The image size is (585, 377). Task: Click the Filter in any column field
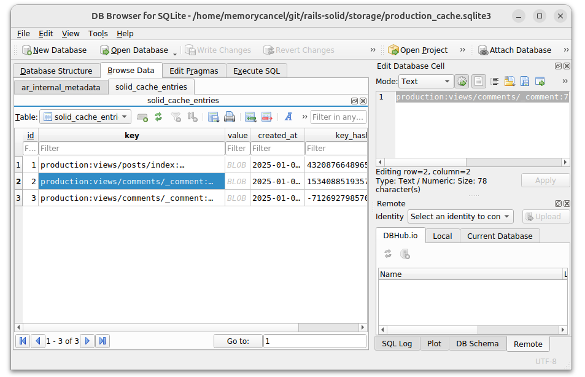pyautogui.click(x=338, y=117)
